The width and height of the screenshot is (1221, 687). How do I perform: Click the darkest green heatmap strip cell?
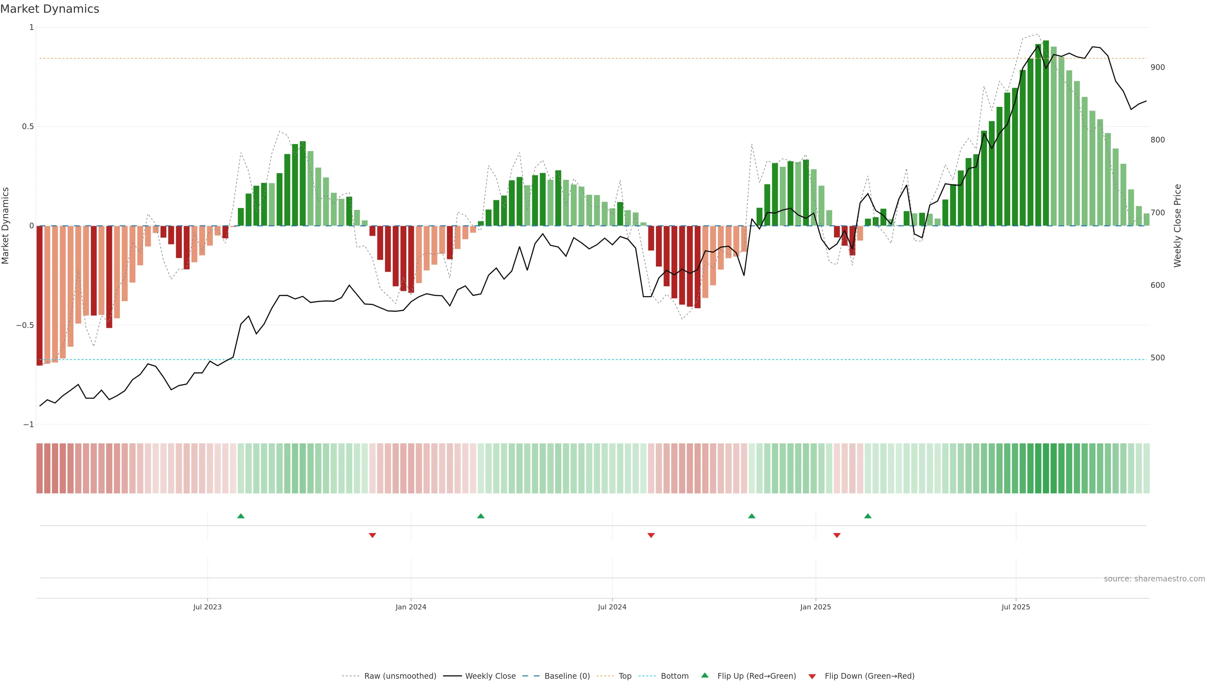coord(1046,468)
